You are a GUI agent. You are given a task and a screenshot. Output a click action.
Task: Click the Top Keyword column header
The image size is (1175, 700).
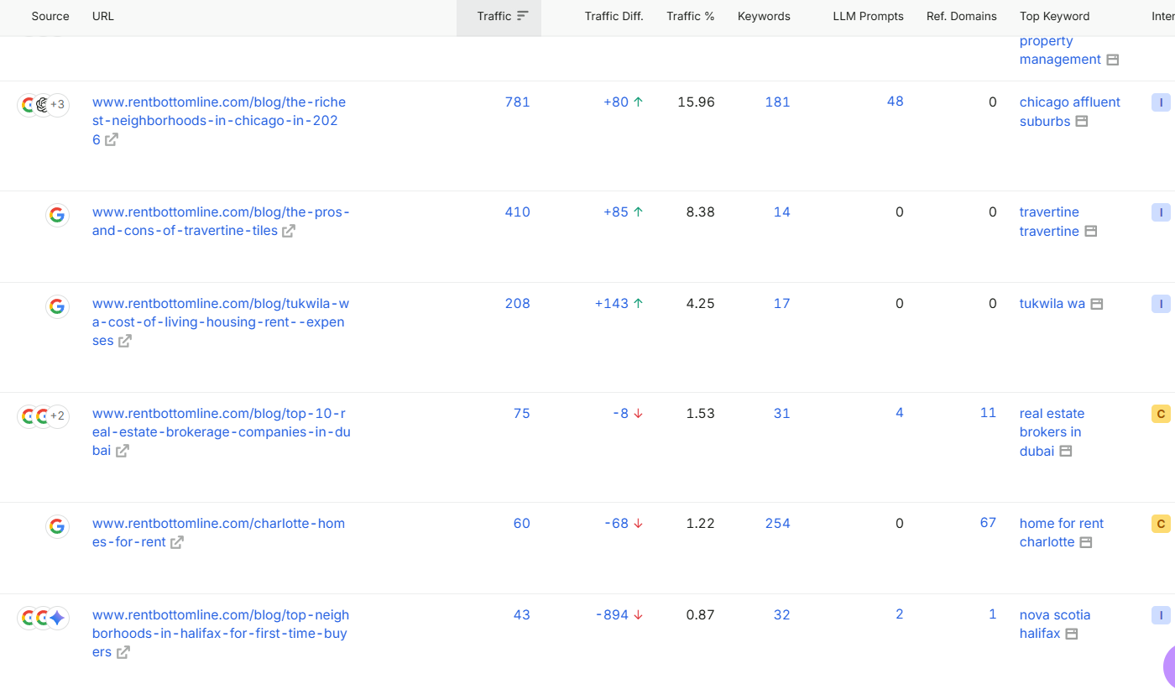[1054, 17]
